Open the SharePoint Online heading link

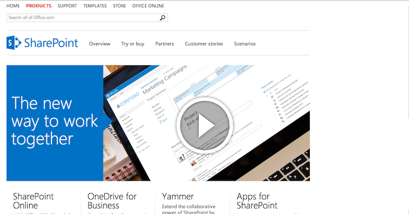coord(33,201)
